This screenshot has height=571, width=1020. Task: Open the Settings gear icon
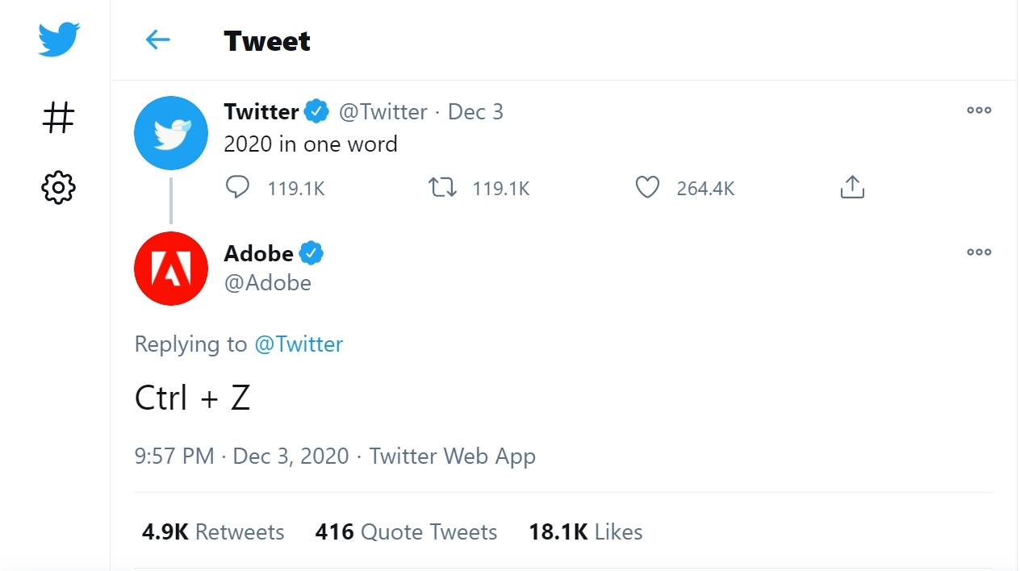tap(58, 188)
